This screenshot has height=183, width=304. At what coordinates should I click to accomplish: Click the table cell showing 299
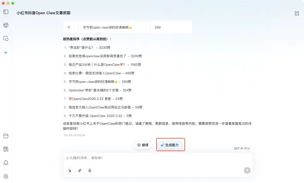tap(171, 28)
